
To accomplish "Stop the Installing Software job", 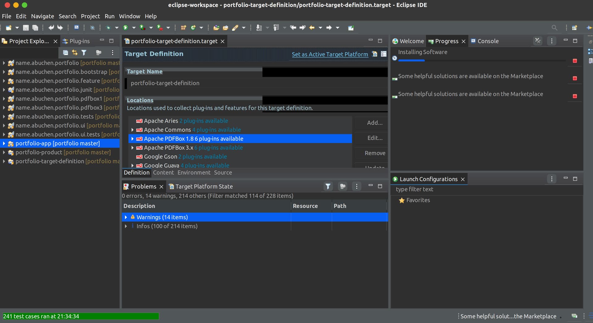I will point(575,61).
